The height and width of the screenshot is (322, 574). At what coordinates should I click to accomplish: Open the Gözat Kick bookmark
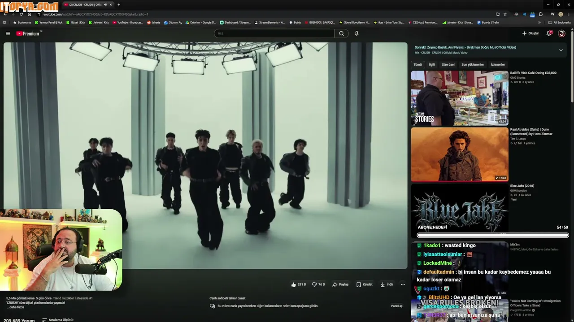pyautogui.click(x=76, y=22)
